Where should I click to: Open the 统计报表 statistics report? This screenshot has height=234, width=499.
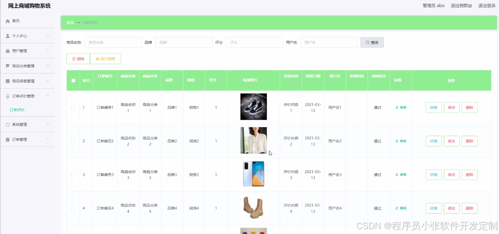[105, 59]
